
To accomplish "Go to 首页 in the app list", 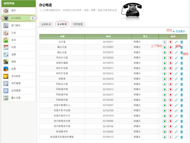I will pos(14,11).
